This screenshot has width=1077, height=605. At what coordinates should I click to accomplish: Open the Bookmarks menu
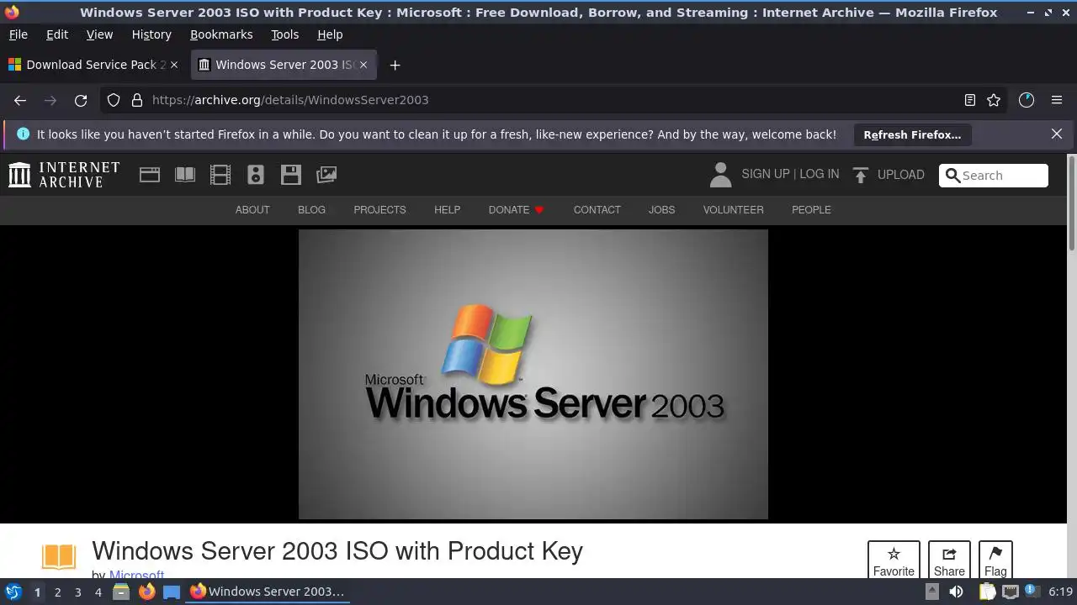point(221,34)
